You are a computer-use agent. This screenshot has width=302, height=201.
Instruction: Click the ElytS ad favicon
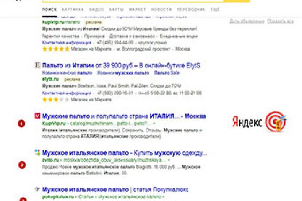(x=37, y=65)
